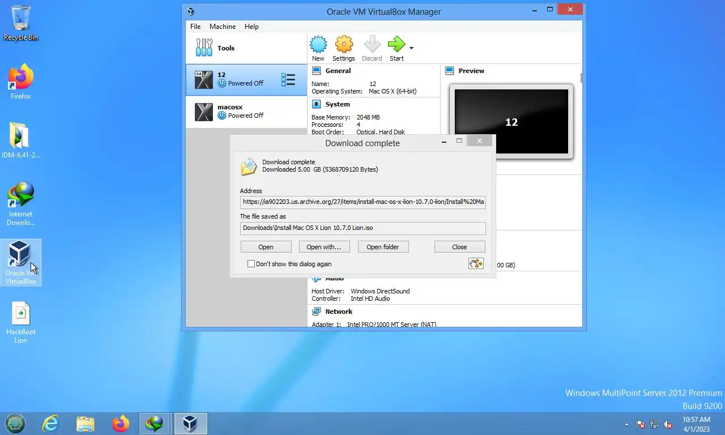The height and width of the screenshot is (435, 725).
Task: Select the Tools entry in VirtualBox
Action: (246, 48)
